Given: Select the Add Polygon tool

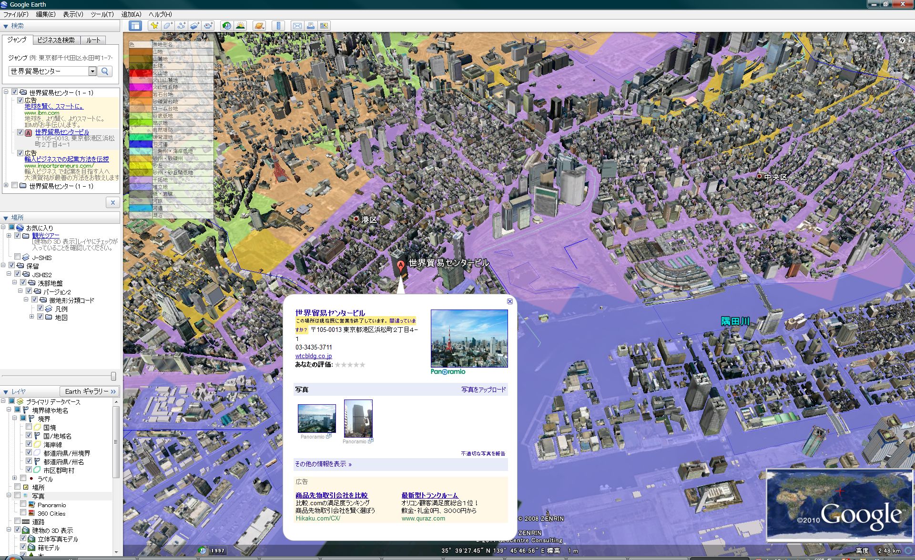Looking at the screenshot, I should click(168, 25).
